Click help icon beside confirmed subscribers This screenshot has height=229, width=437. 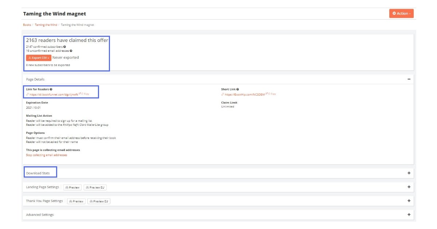pyautogui.click(x=64, y=47)
